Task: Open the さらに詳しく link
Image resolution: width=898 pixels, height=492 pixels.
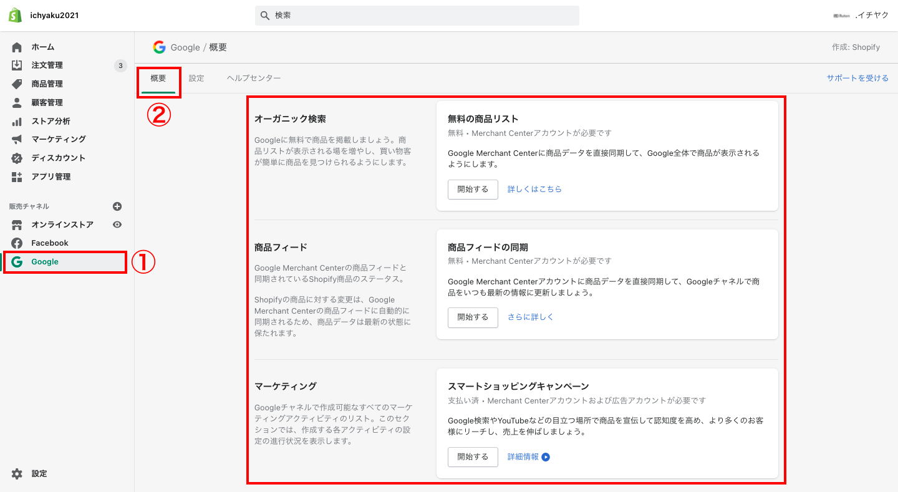Action: click(x=531, y=317)
